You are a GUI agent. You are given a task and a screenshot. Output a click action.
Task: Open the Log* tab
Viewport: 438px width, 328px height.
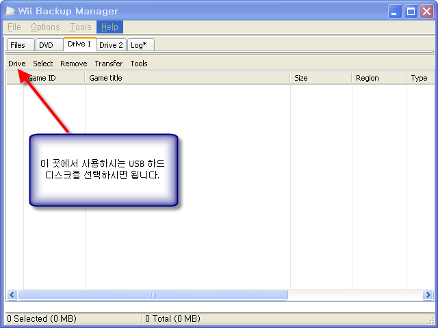tap(141, 45)
